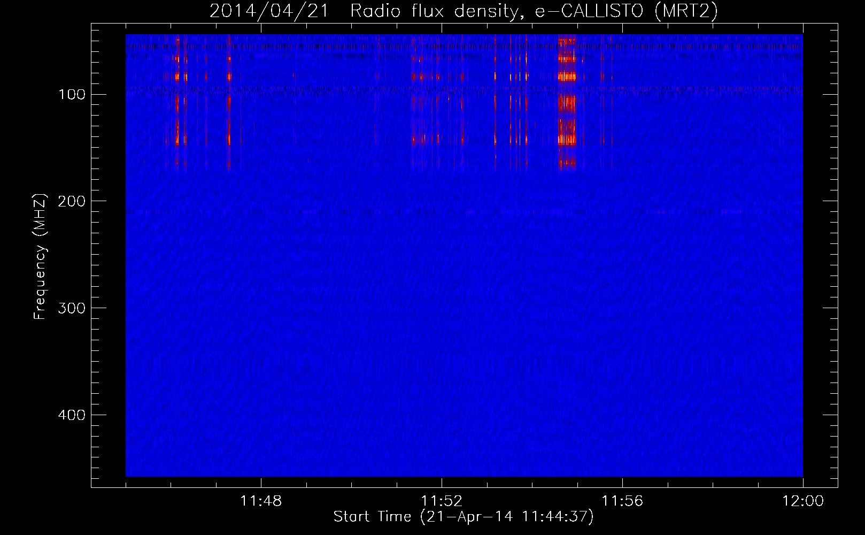Click the 11:56 time tick label
Screen dimensions: 865x535
[x=622, y=501]
